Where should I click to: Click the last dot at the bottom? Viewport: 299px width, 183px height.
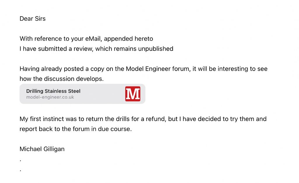[x=20, y=171]
